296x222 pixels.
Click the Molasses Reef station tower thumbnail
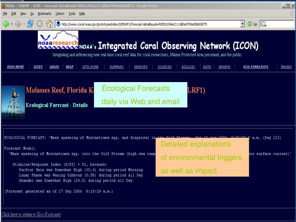pos(13,102)
